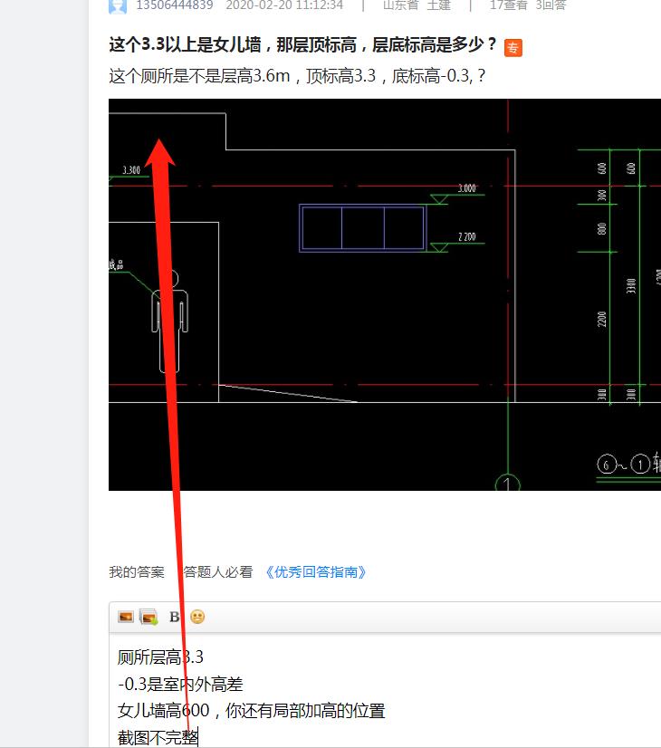Click the multi-image upload icon in the editor

tap(148, 617)
